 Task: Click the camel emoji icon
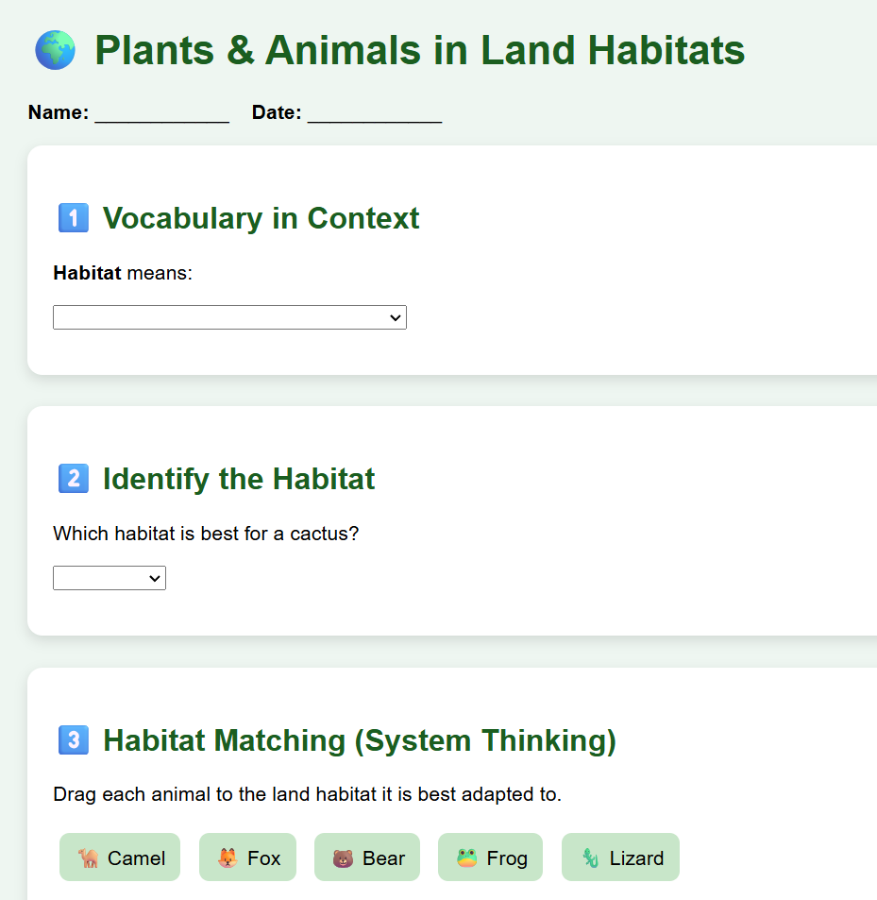tap(89, 858)
